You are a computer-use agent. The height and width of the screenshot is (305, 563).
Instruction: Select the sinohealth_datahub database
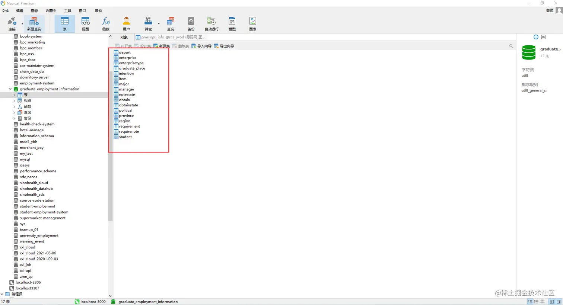point(36,189)
